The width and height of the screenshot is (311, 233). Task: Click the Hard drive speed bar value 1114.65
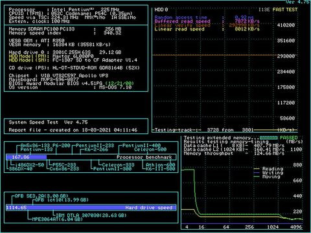16,208
